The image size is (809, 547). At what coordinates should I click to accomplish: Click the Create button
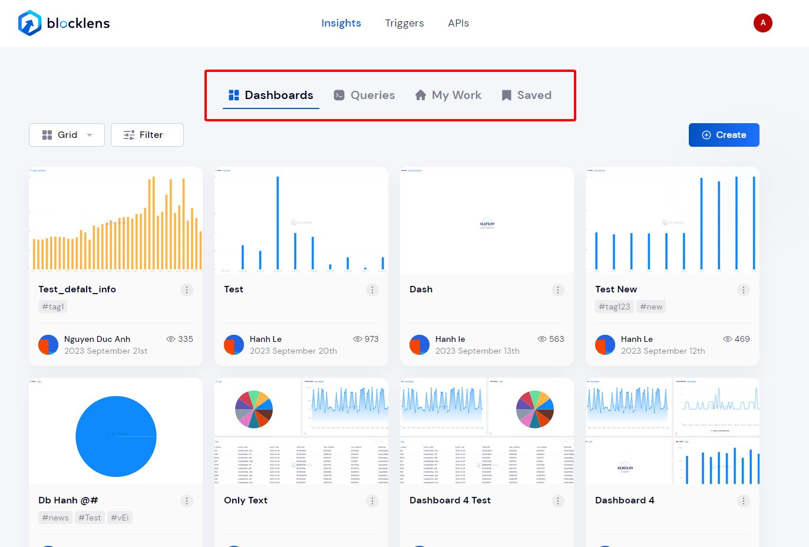click(724, 135)
